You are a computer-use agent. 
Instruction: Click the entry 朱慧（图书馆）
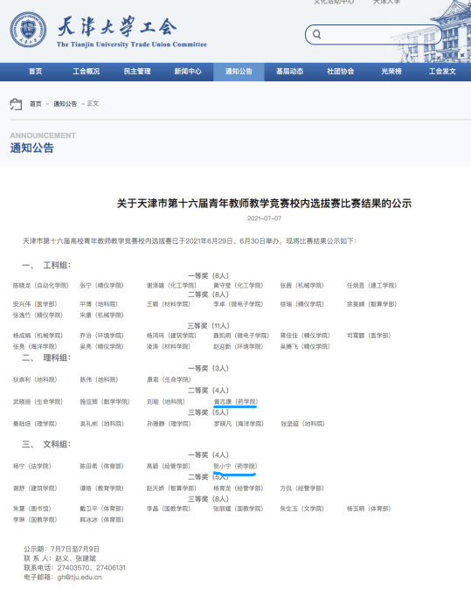[x=32, y=509]
